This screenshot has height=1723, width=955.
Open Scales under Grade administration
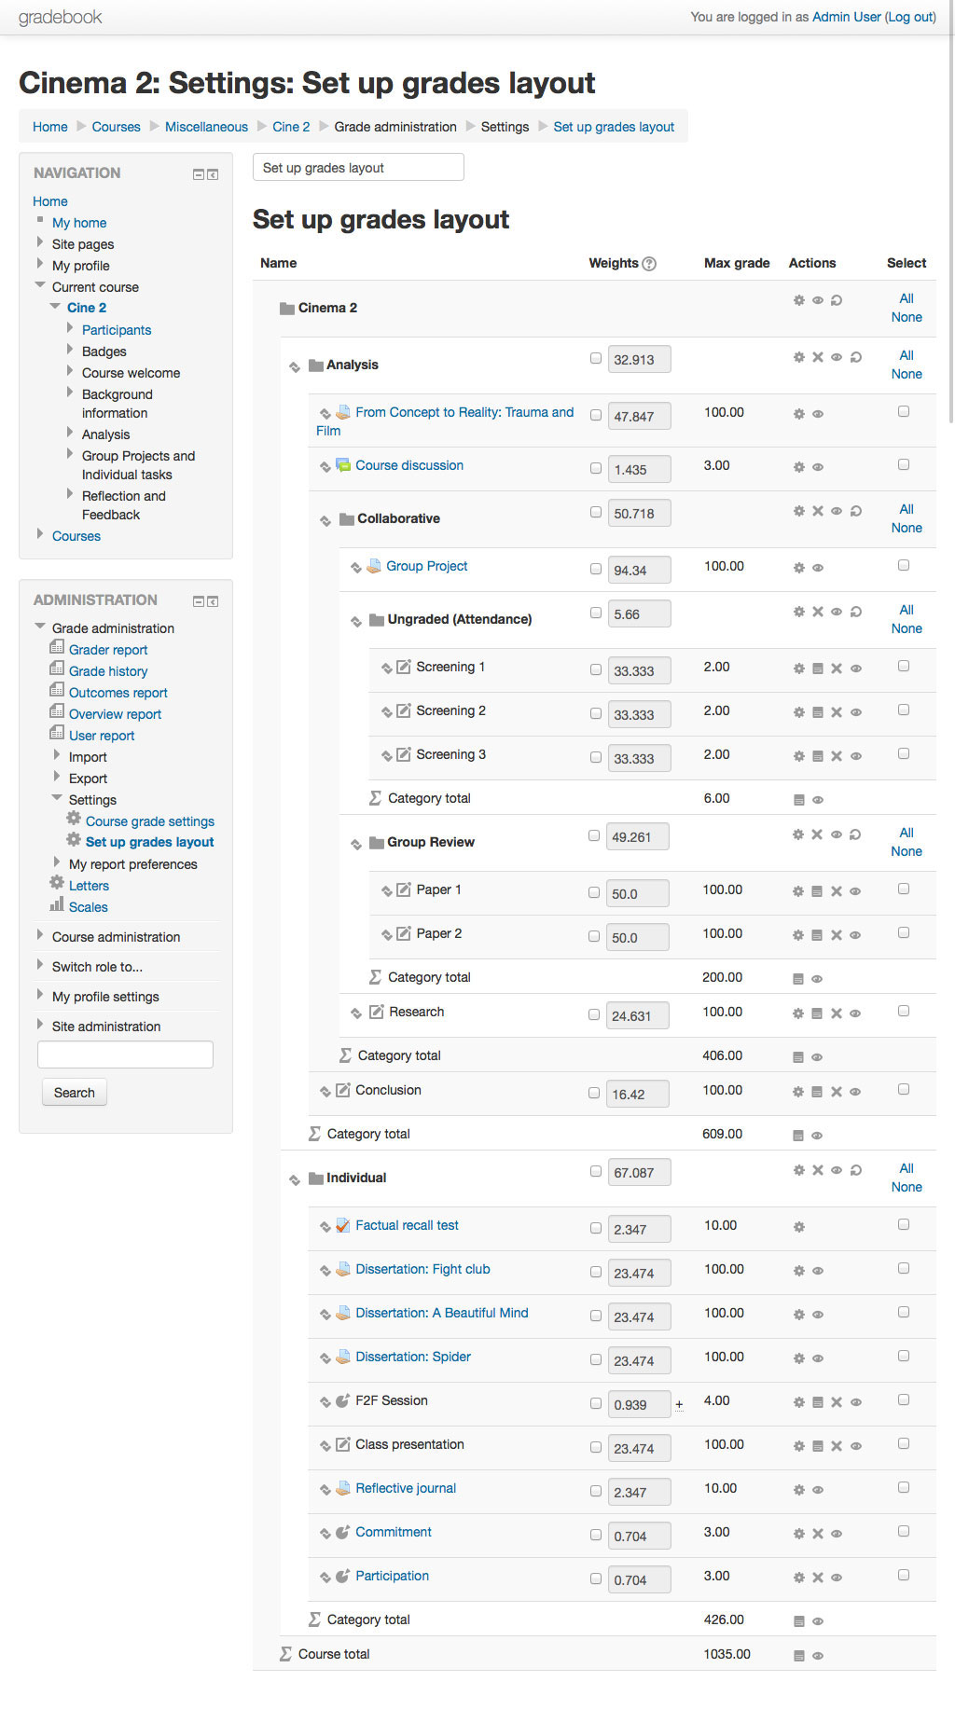tap(88, 907)
